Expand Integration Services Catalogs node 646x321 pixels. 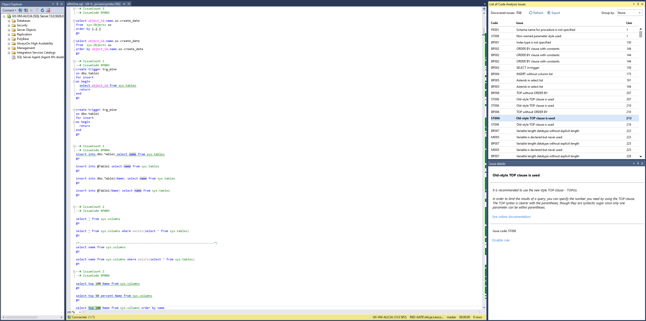pyautogui.click(x=9, y=53)
